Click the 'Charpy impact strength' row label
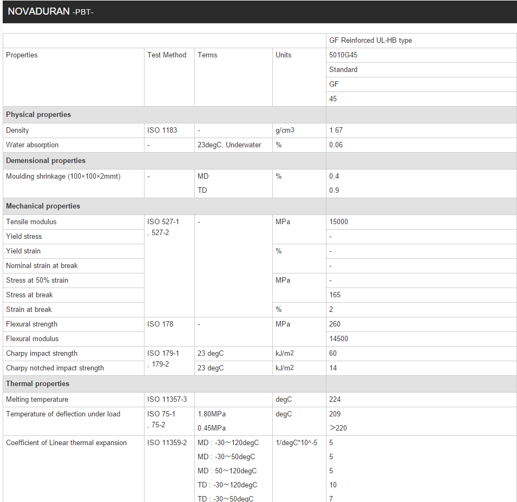This screenshot has width=517, height=502. (42, 353)
